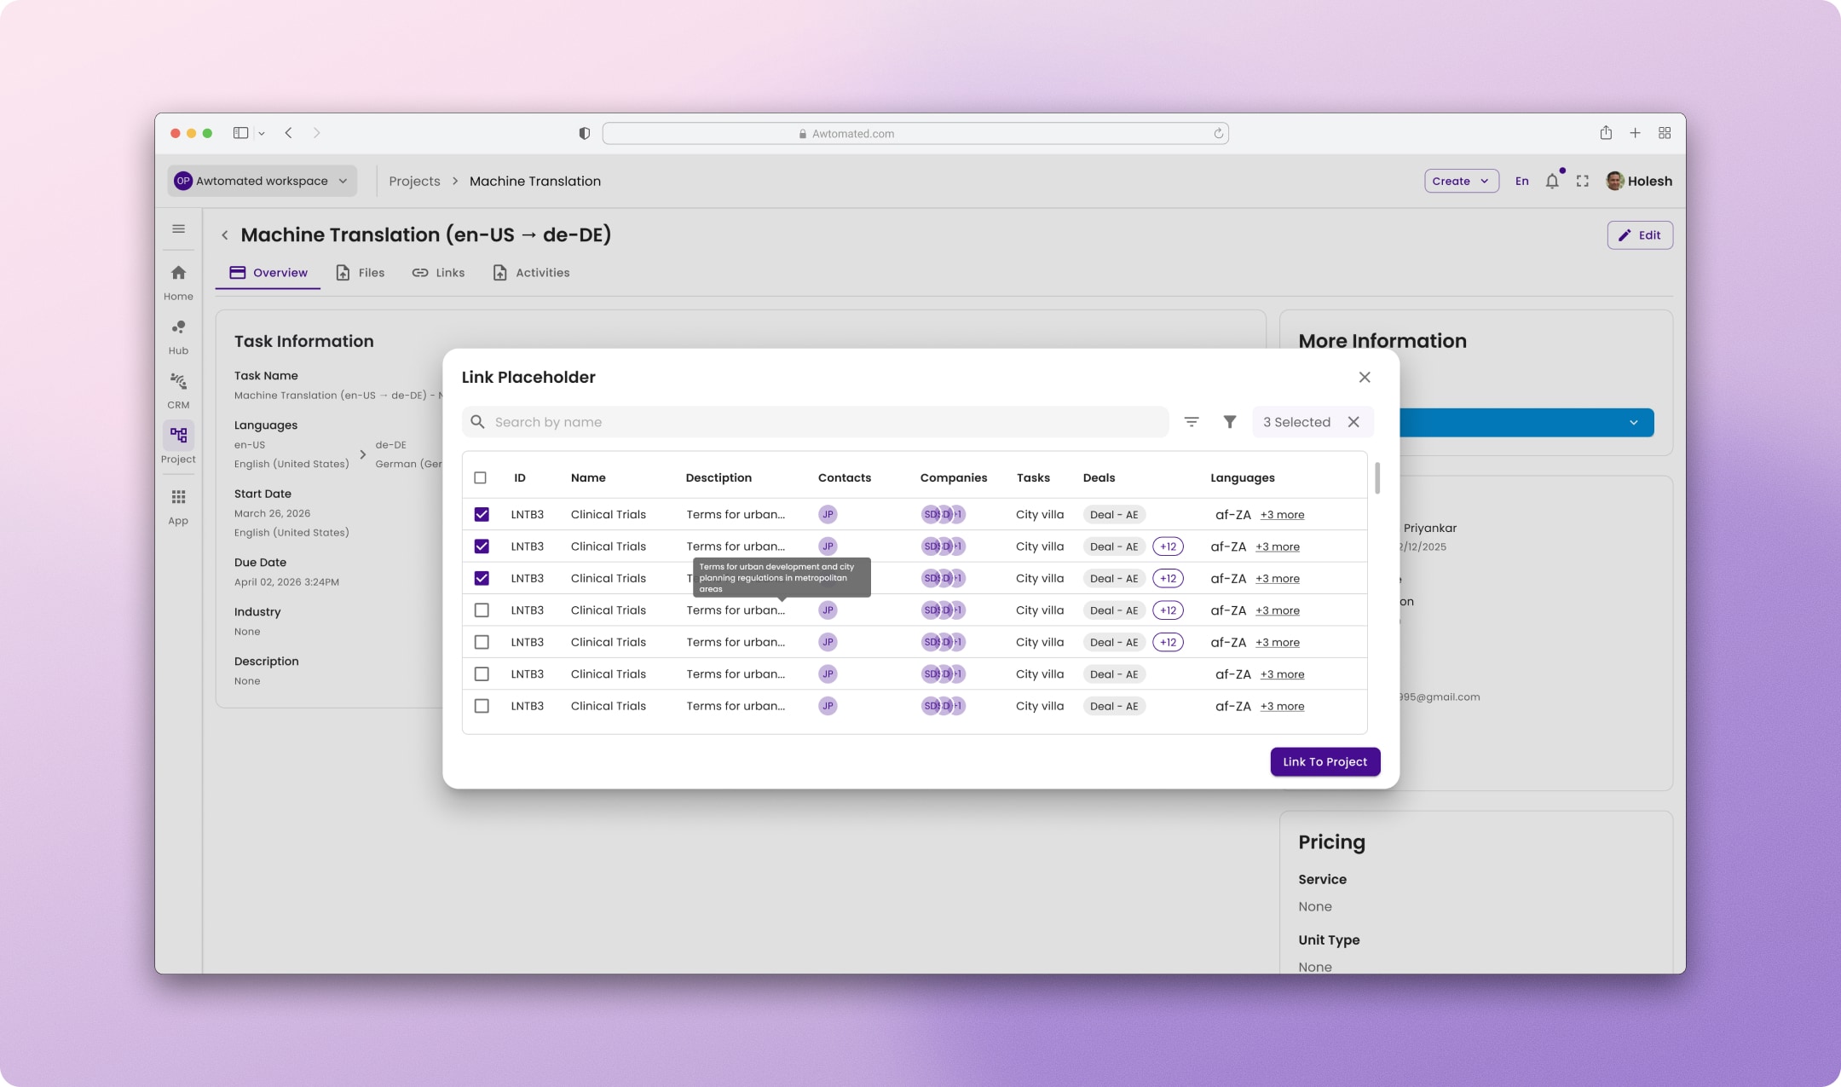The height and width of the screenshot is (1087, 1841).
Task: Expand +12 deals in third row
Action: [1168, 578]
